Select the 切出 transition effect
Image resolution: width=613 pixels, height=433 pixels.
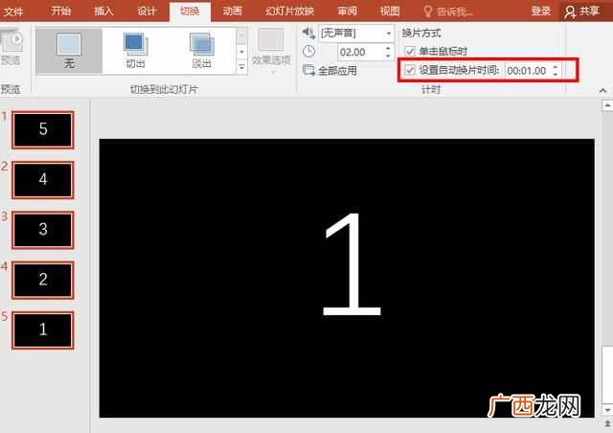(x=135, y=51)
